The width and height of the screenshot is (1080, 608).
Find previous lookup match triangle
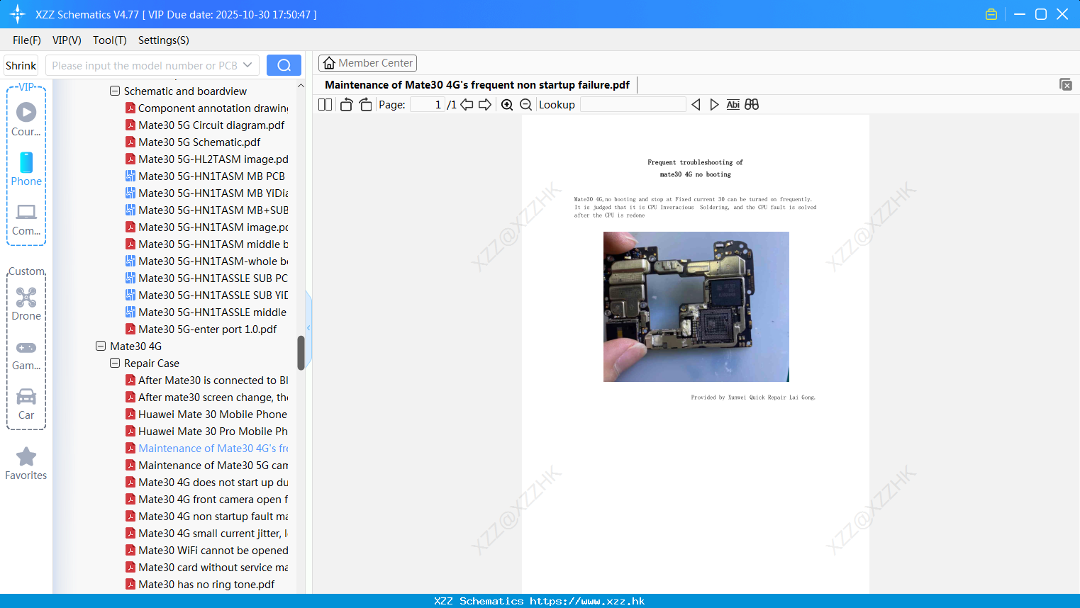(x=696, y=104)
